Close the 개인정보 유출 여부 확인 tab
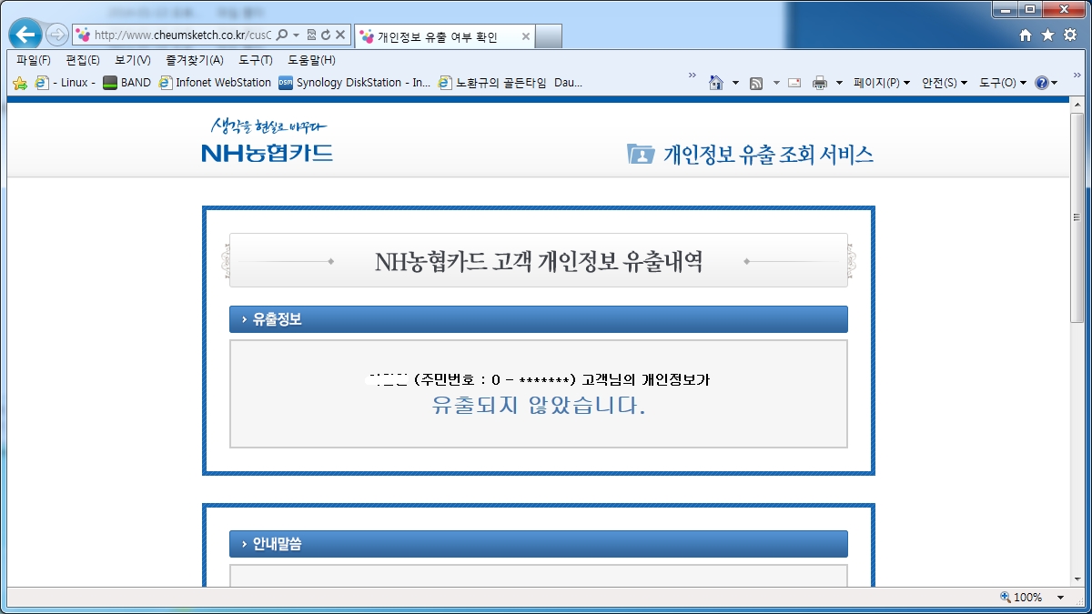The image size is (1092, 614). 525,36
